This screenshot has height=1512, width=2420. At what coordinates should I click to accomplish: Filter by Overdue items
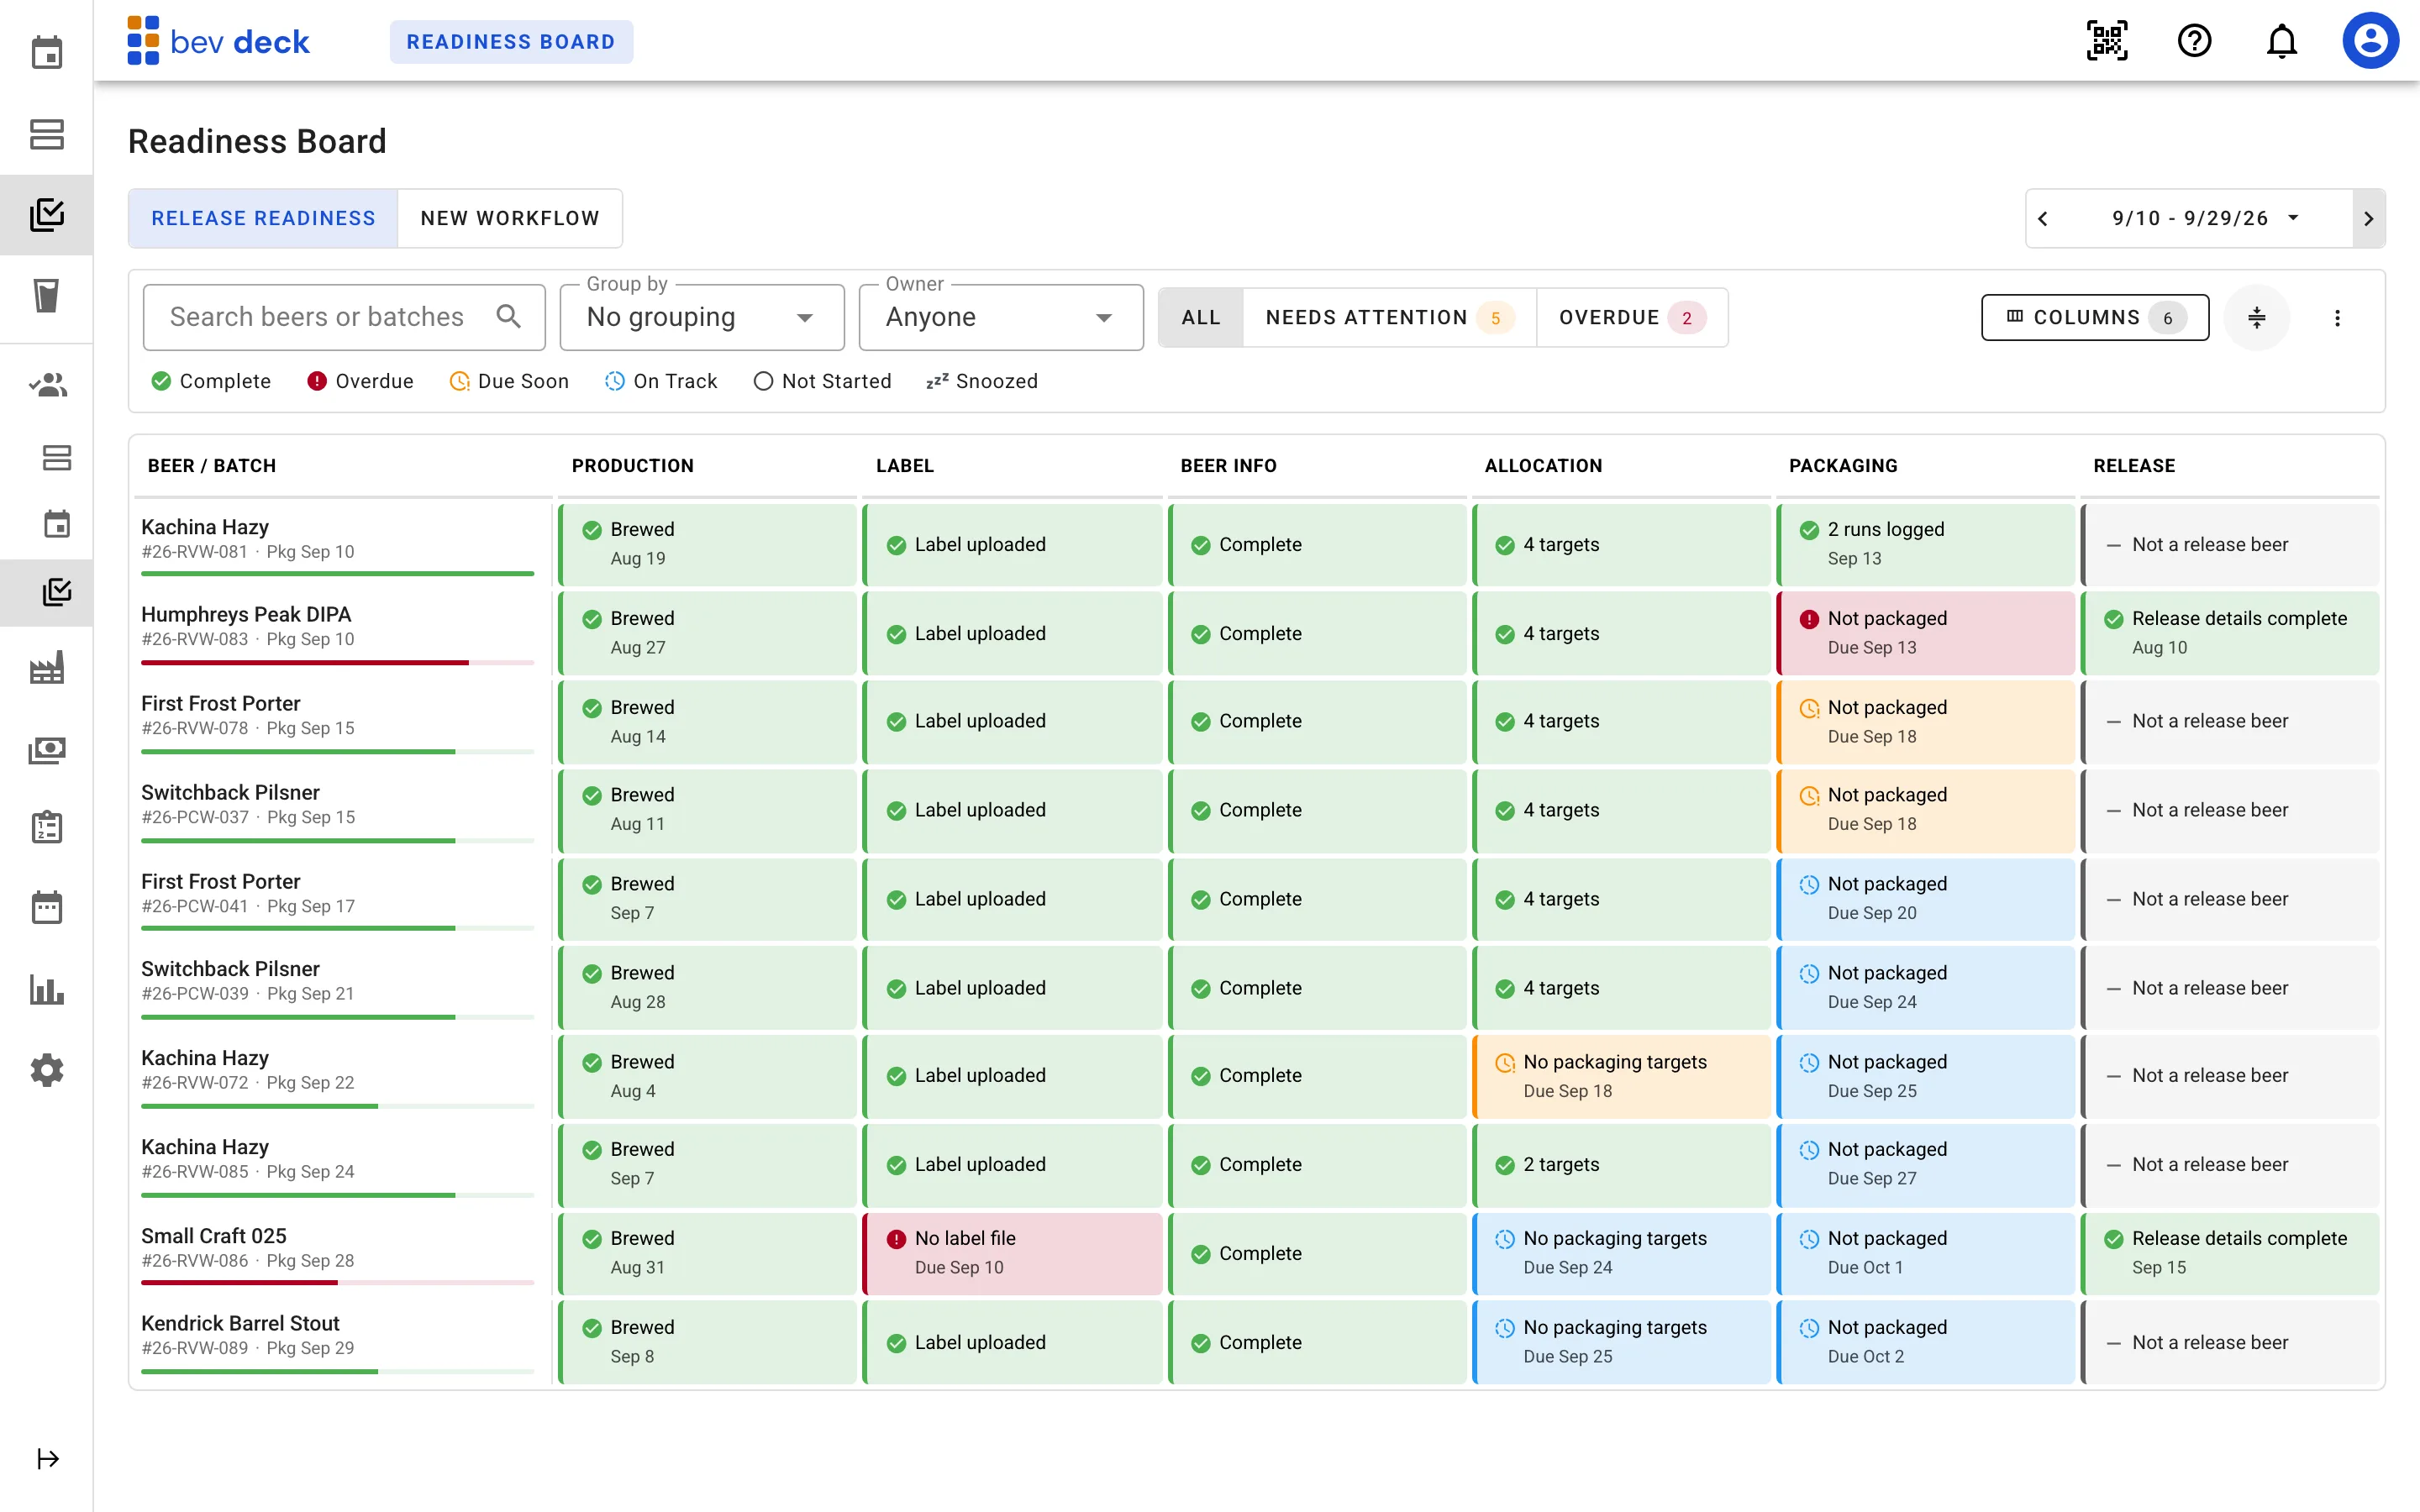click(1631, 317)
